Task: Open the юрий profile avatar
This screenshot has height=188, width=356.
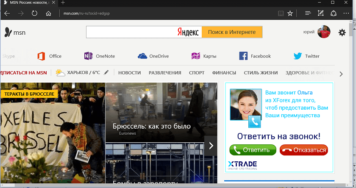Action: (324, 32)
